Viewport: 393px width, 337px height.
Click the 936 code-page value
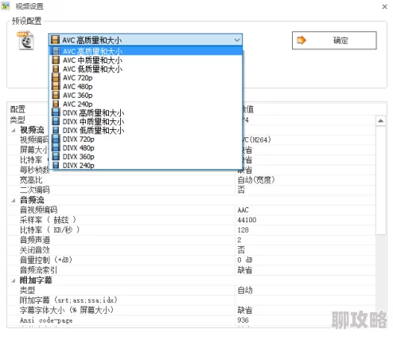tap(243, 320)
